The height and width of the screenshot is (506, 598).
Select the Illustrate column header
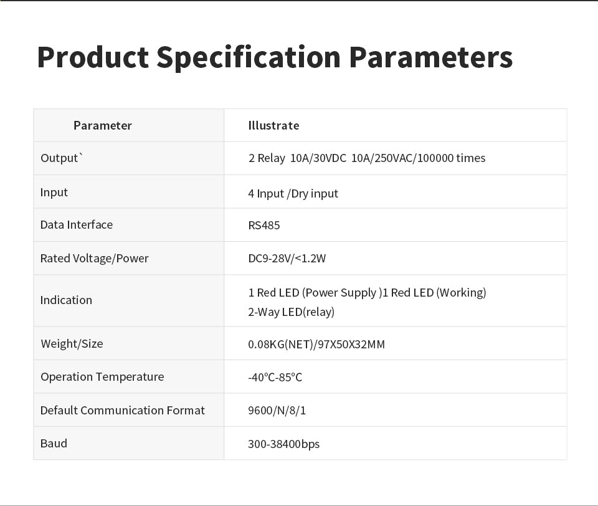273,125
